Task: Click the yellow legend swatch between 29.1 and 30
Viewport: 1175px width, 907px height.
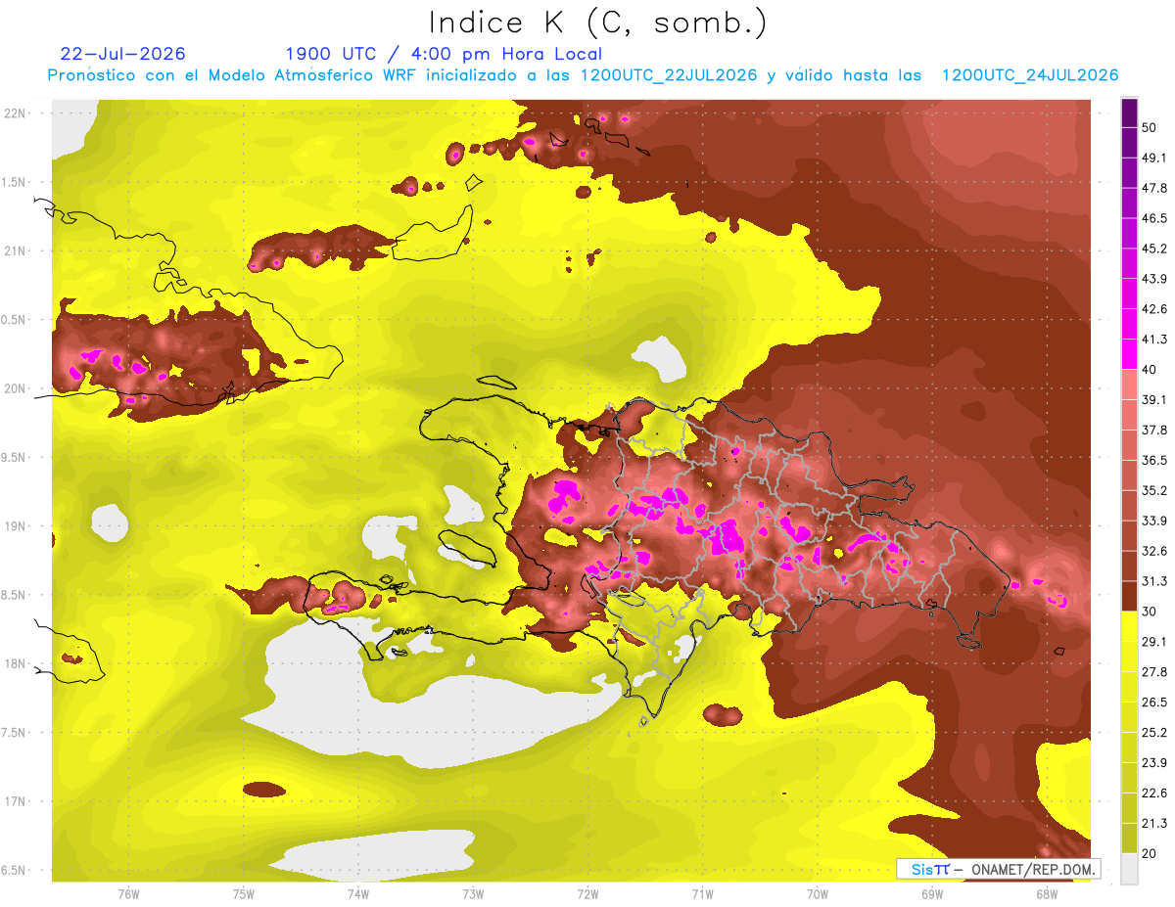Action: pyautogui.click(x=1129, y=626)
